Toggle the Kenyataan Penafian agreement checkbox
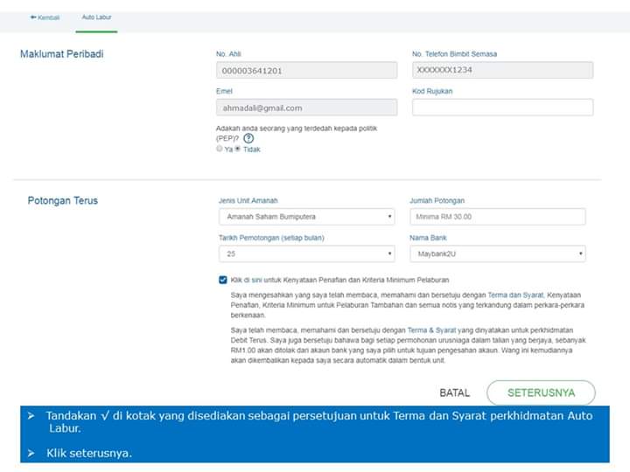The image size is (630, 472). (x=223, y=280)
